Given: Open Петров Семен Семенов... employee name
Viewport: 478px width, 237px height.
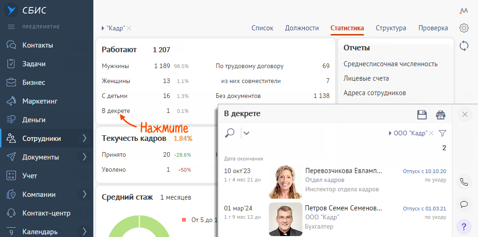Looking at the screenshot, I should 343,209.
